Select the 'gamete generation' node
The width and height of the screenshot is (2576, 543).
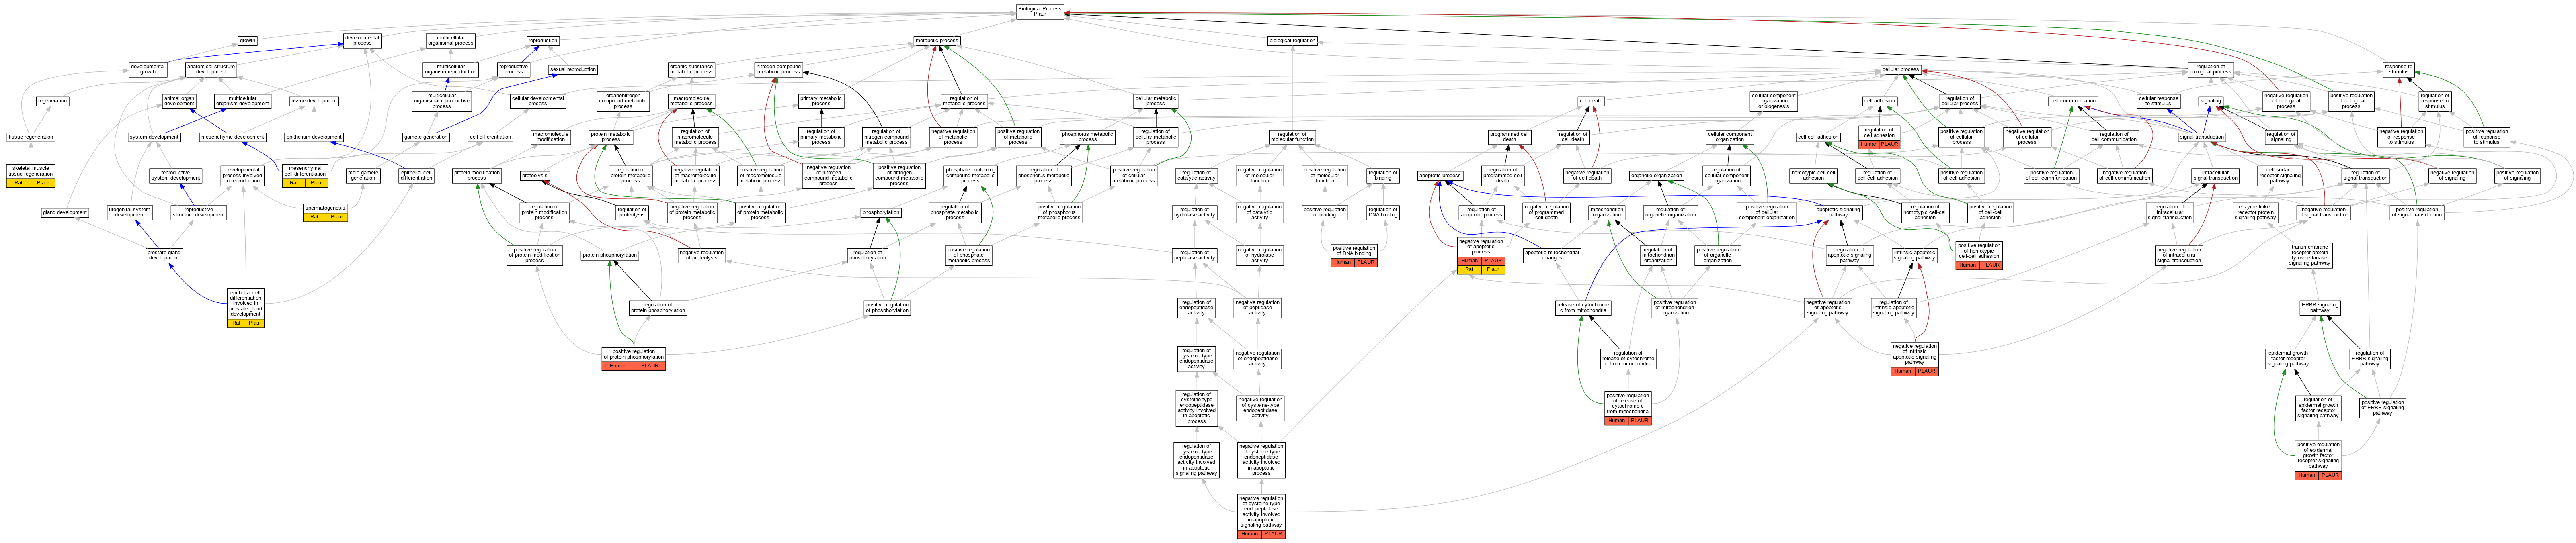tap(426, 137)
